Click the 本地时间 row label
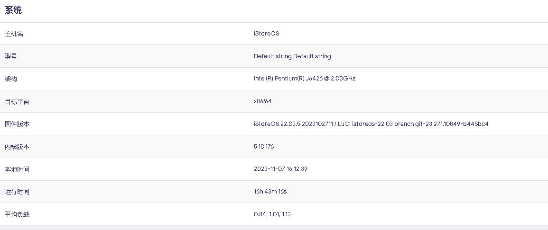The image size is (548, 230). (17, 169)
